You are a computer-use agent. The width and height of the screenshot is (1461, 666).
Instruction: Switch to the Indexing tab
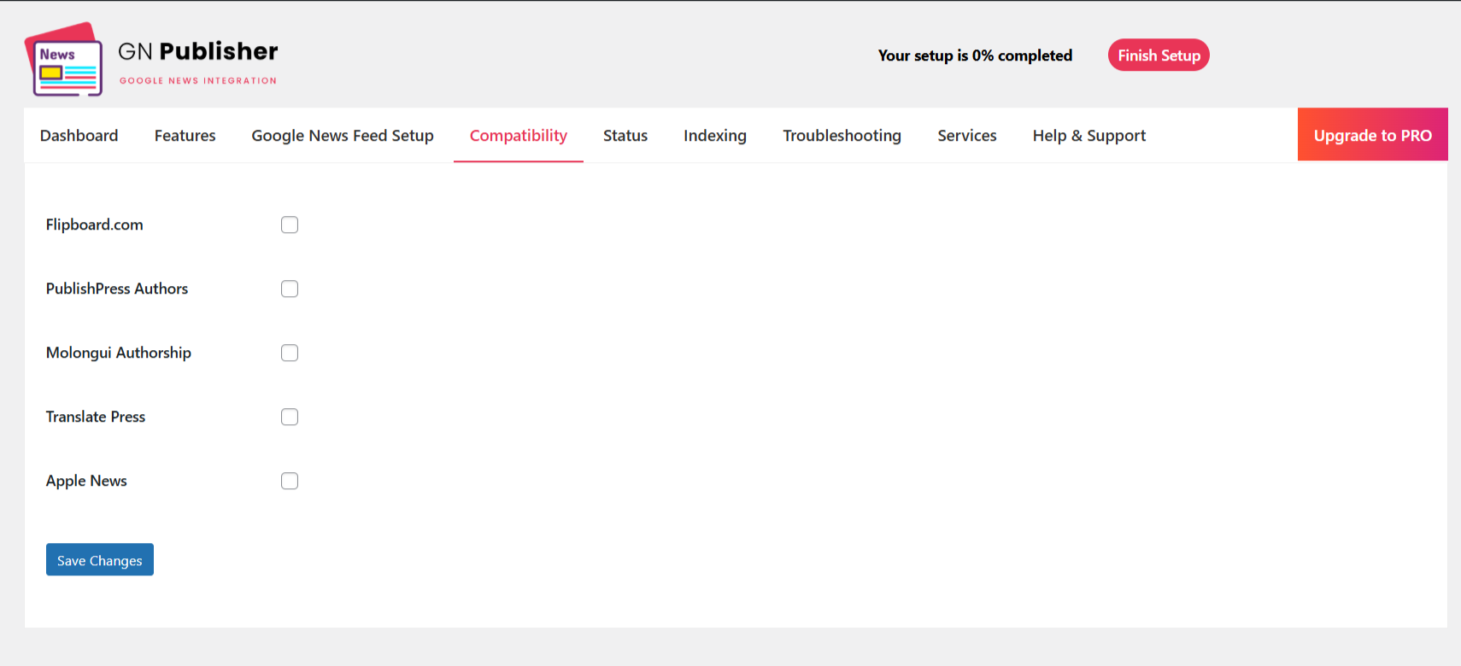[x=715, y=136]
